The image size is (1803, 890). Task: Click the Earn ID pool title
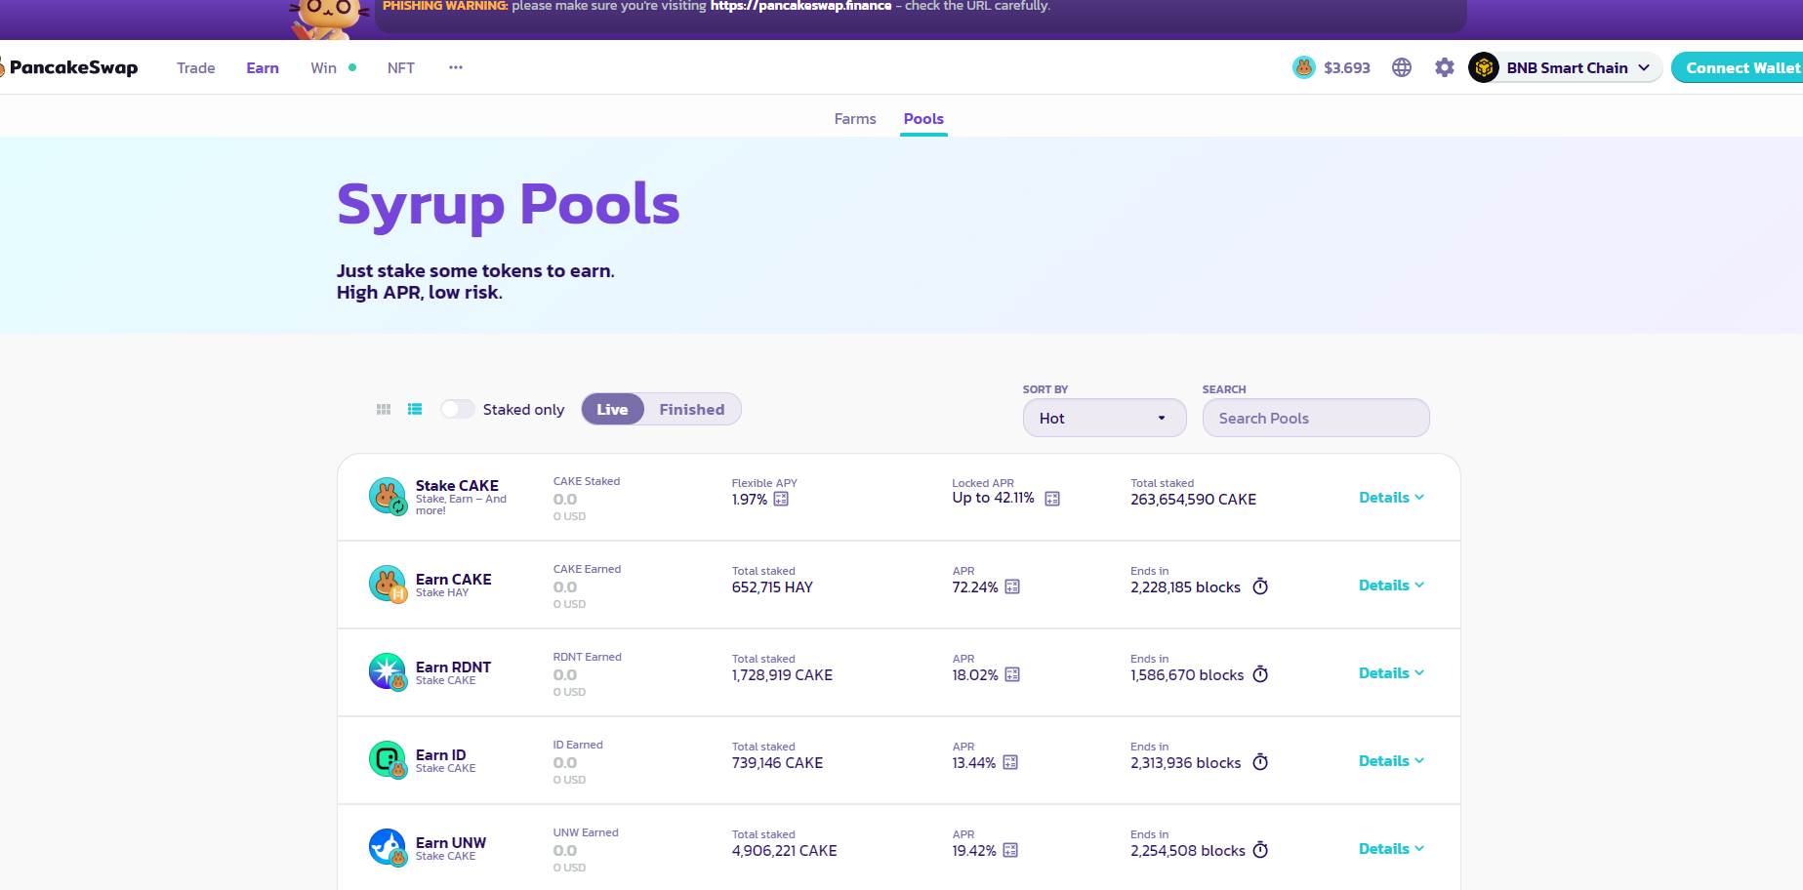(441, 754)
